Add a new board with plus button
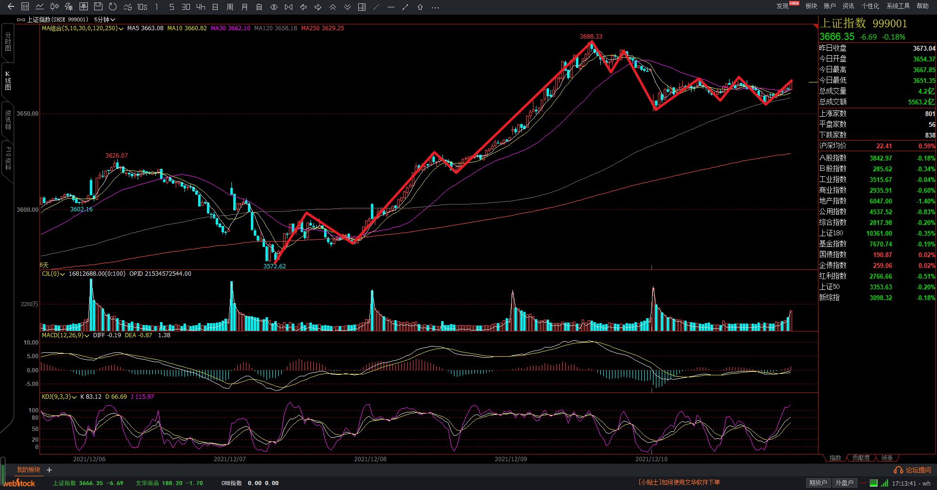Viewport: 937px width, 490px height. pos(49,470)
